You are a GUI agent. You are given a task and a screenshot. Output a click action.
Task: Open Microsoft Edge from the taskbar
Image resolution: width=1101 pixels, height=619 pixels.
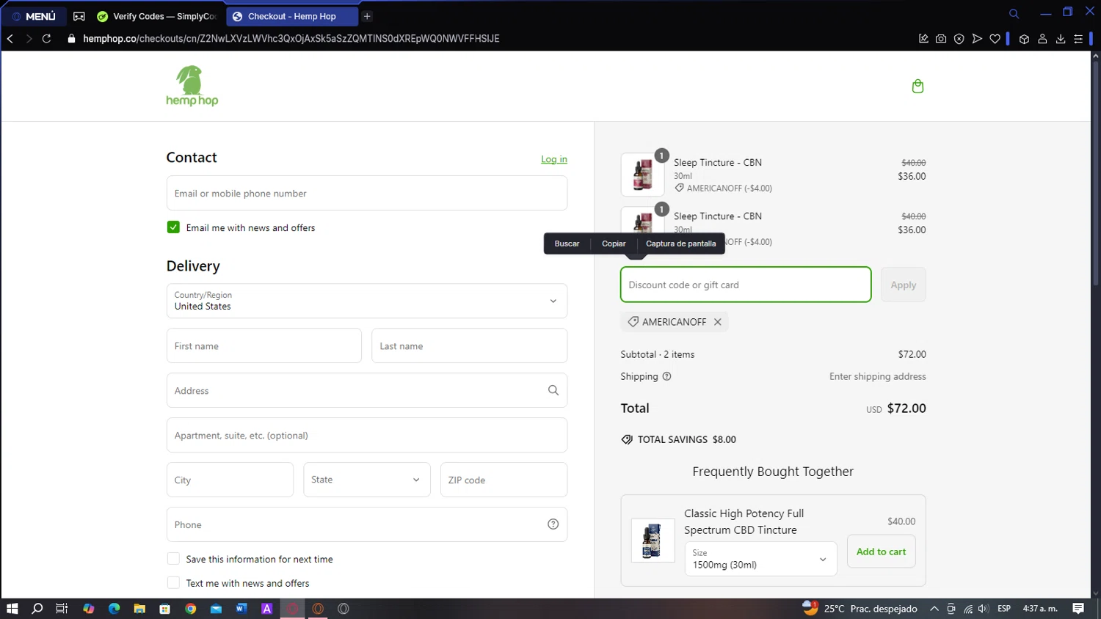pyautogui.click(x=114, y=609)
